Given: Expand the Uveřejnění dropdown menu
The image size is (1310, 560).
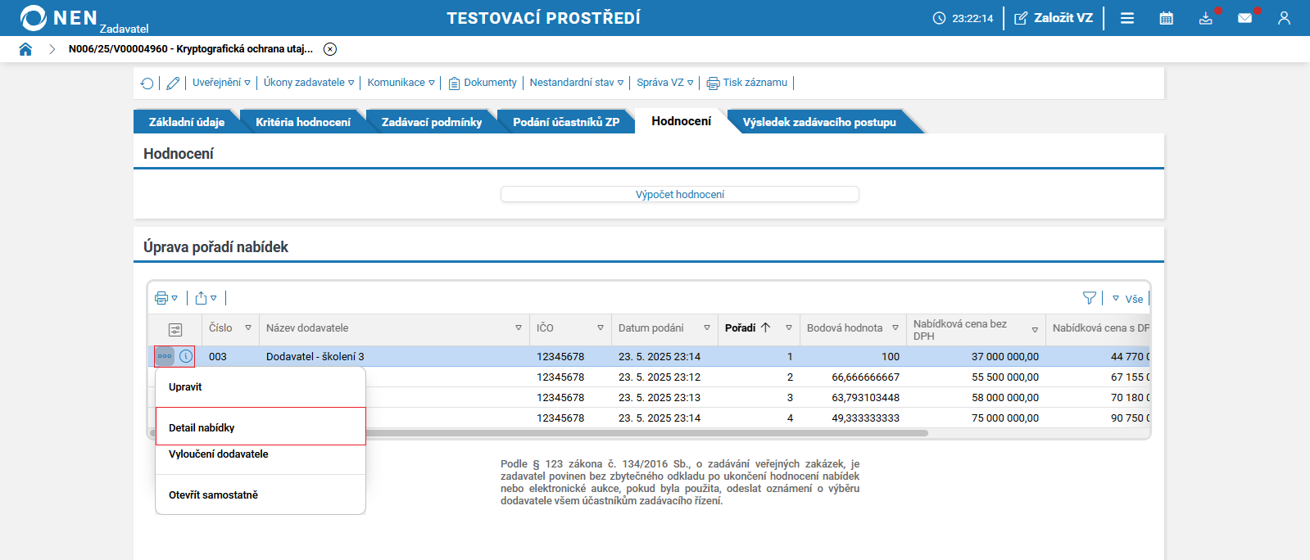Looking at the screenshot, I should click(221, 83).
